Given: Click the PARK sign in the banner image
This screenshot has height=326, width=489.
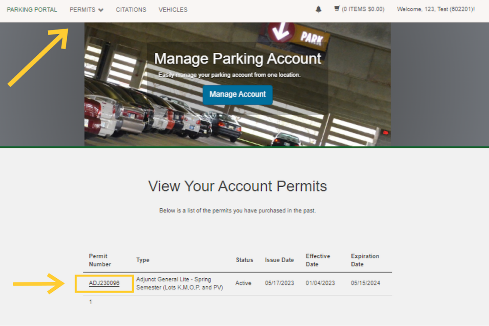Looking at the screenshot, I should (311, 39).
